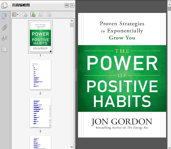Open the Bookmarks panel
Image resolution: width=171 pixels, height=149 pixels.
pos(4,16)
